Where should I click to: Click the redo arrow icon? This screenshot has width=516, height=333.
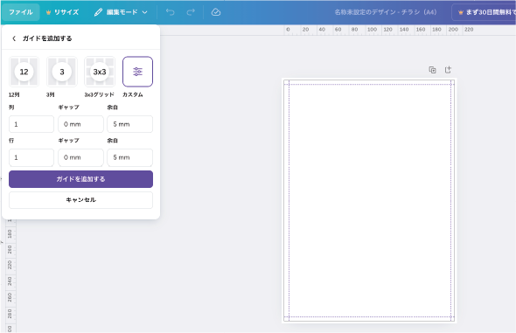[191, 12]
